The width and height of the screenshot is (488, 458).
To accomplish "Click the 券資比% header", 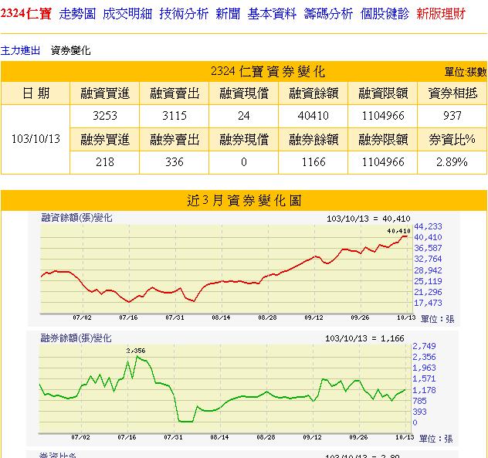I will [x=452, y=140].
